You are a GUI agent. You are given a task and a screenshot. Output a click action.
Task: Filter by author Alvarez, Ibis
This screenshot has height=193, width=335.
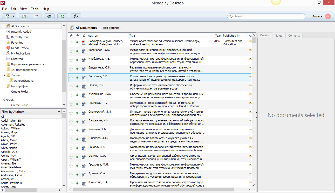coord(9,163)
